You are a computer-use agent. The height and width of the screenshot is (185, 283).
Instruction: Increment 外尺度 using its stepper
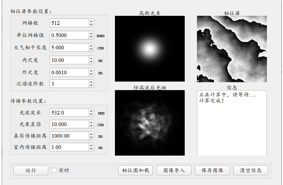pos(91,71)
